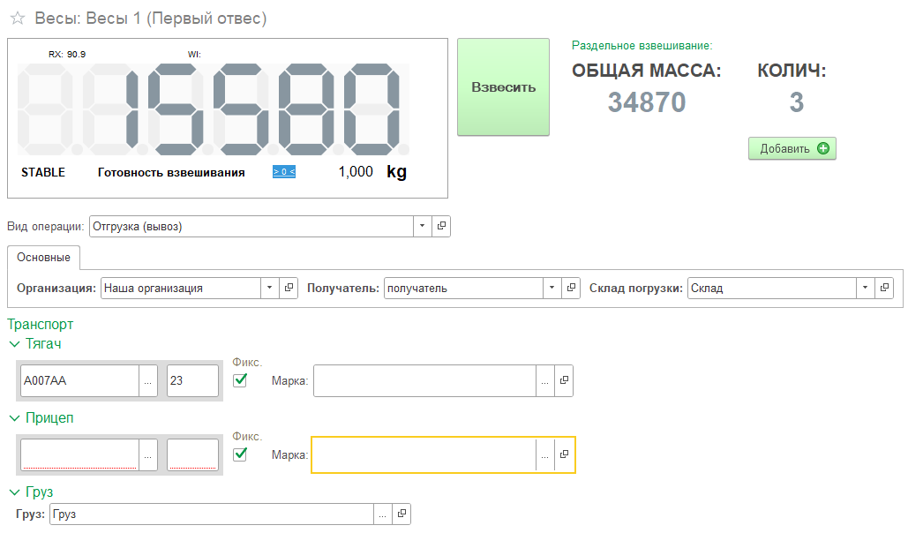This screenshot has width=908, height=533.
Task: Open the Организация dropdown arrow
Action: (x=269, y=289)
